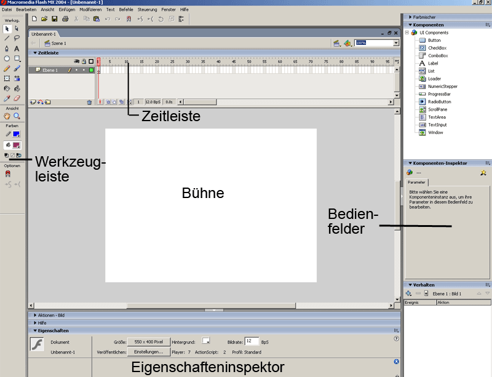
Task: Expand the Aktionen - Bild panel
Action: [36, 315]
